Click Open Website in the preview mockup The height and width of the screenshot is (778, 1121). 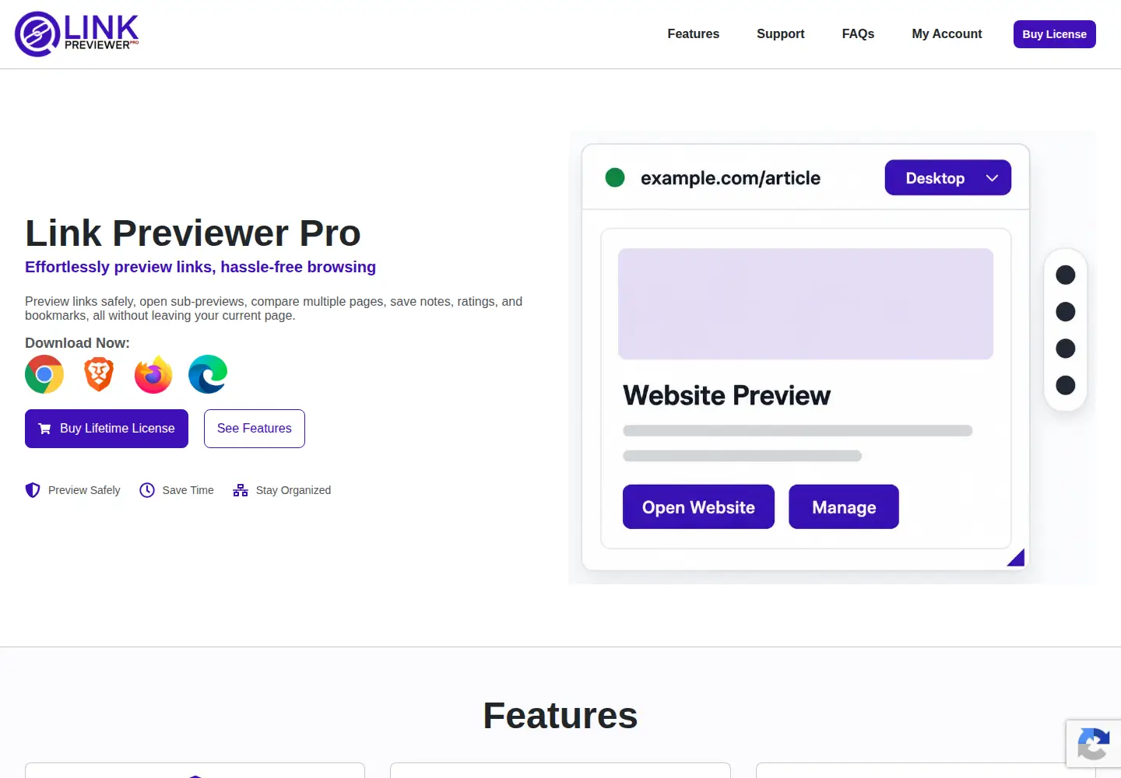(x=698, y=507)
